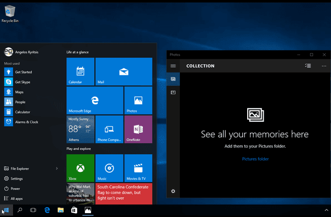Open the Photos more options ellipsis
This screenshot has height=217, width=331.
(x=324, y=66)
